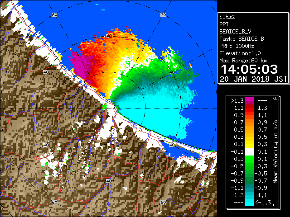Image resolution: width=290 pixels, height=217 pixels.
Task: Click the southern "40" range ring label
Action: click(109, 181)
